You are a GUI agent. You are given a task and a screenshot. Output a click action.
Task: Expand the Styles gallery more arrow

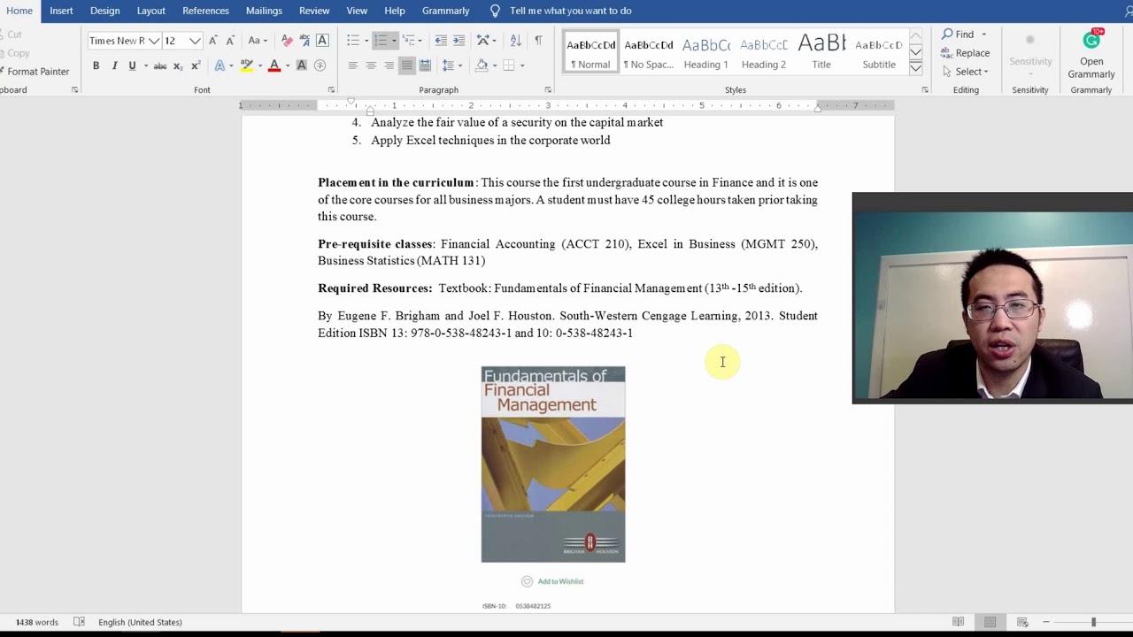pos(916,69)
